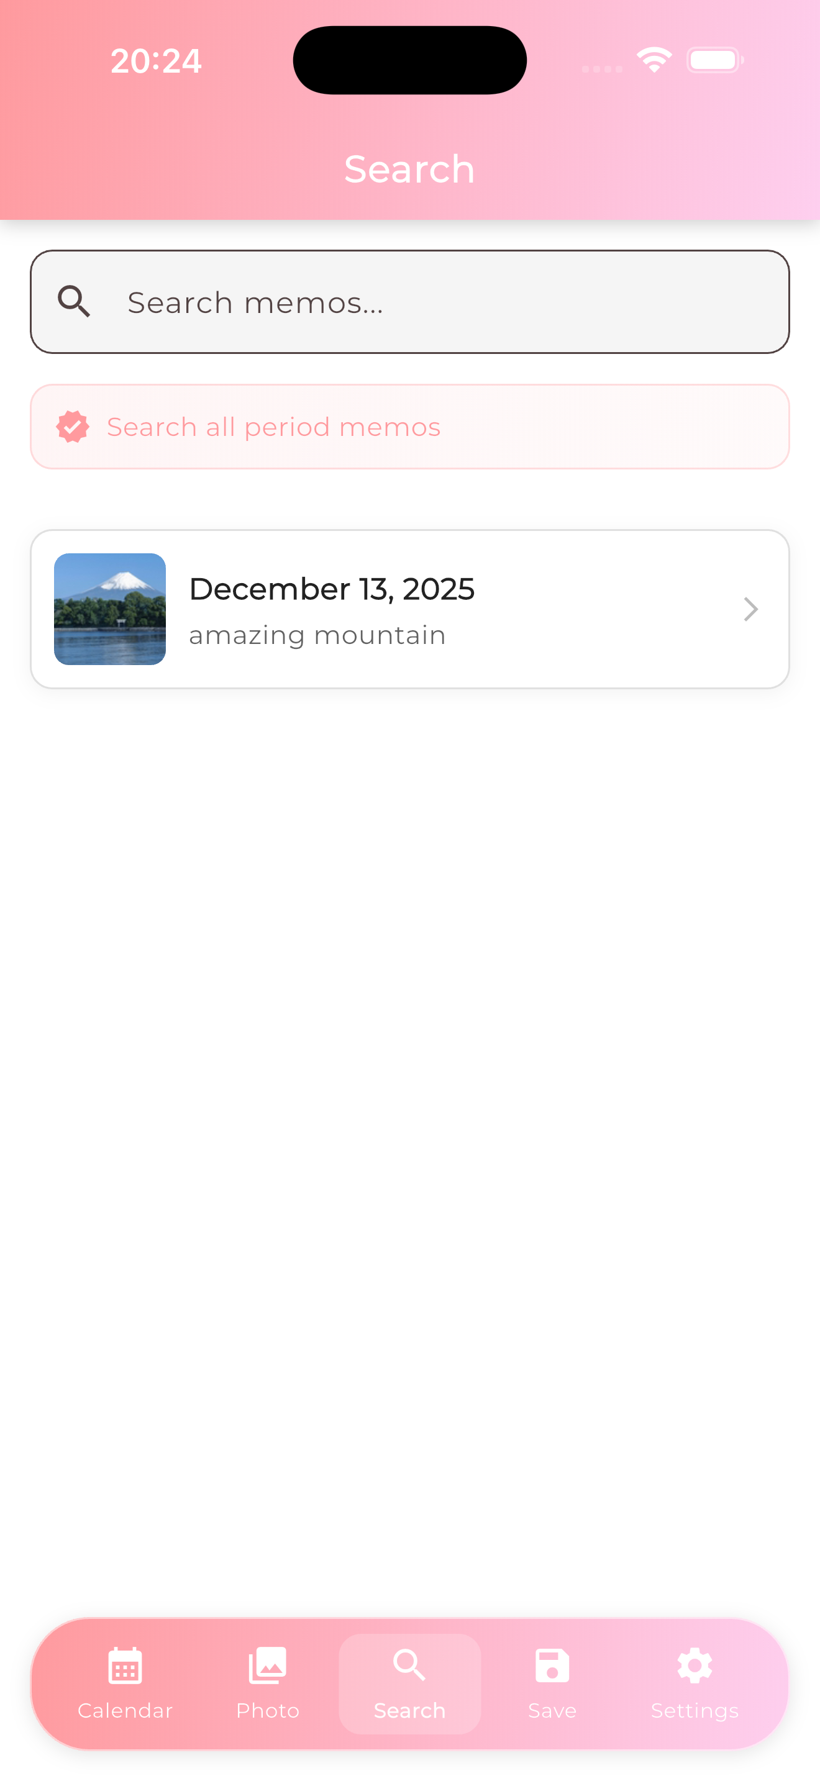Tap the Wi-Fi status icon
The height and width of the screenshot is (1781, 820).
point(654,60)
